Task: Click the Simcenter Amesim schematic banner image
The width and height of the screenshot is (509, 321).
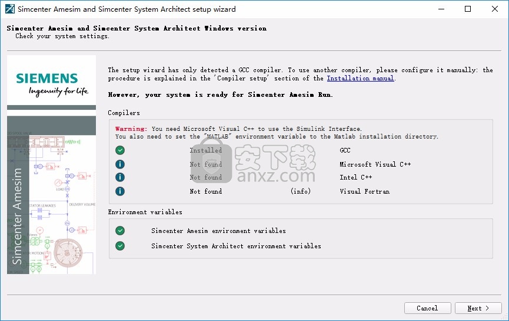Action: click(x=51, y=195)
